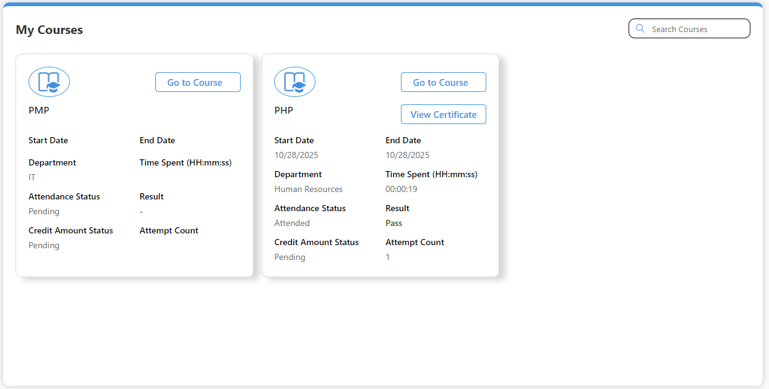
Task: Click the PHP course book icon
Action: point(294,82)
